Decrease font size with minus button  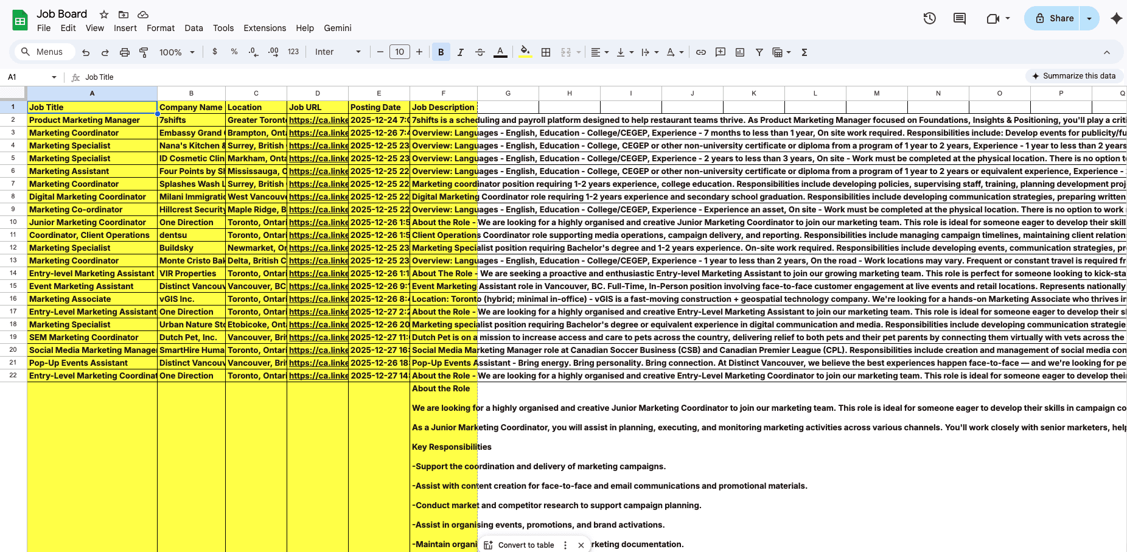tap(380, 52)
